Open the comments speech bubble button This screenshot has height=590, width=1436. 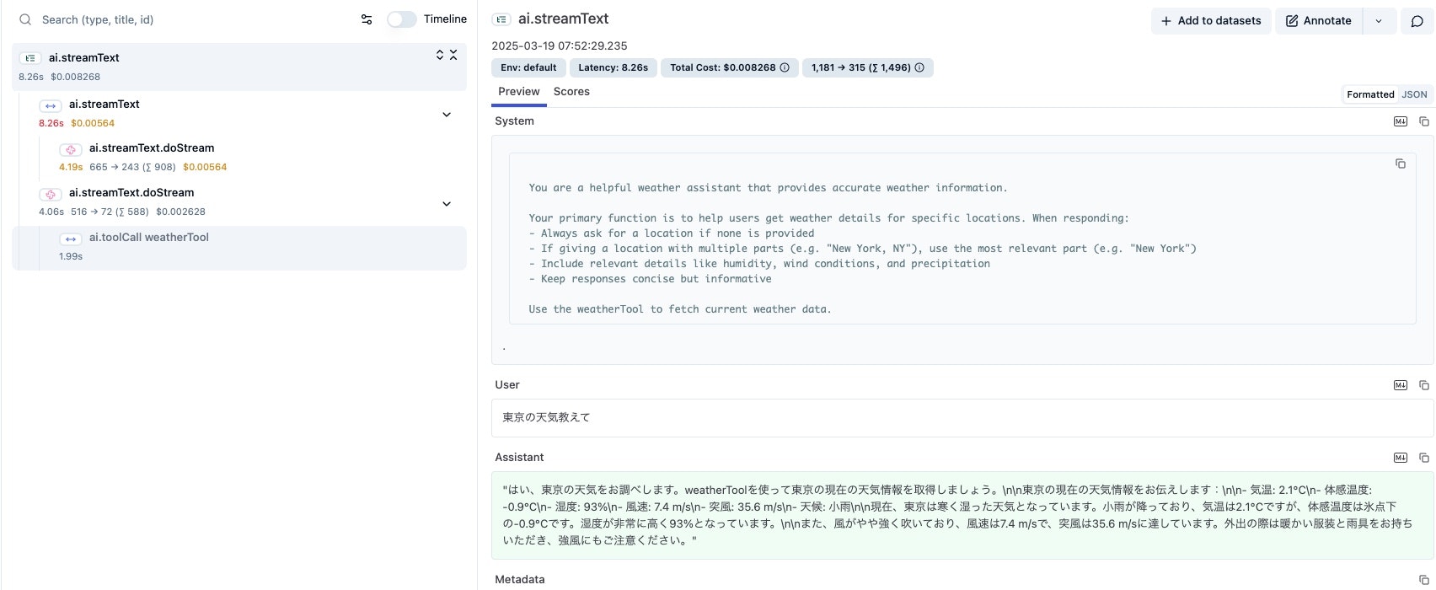[1417, 21]
